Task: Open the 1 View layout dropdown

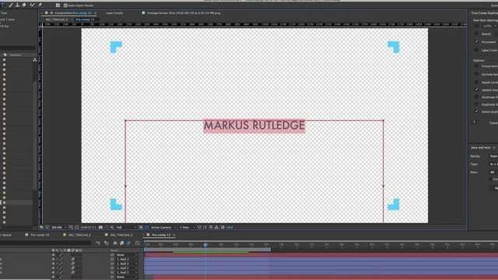Action: pos(187,227)
